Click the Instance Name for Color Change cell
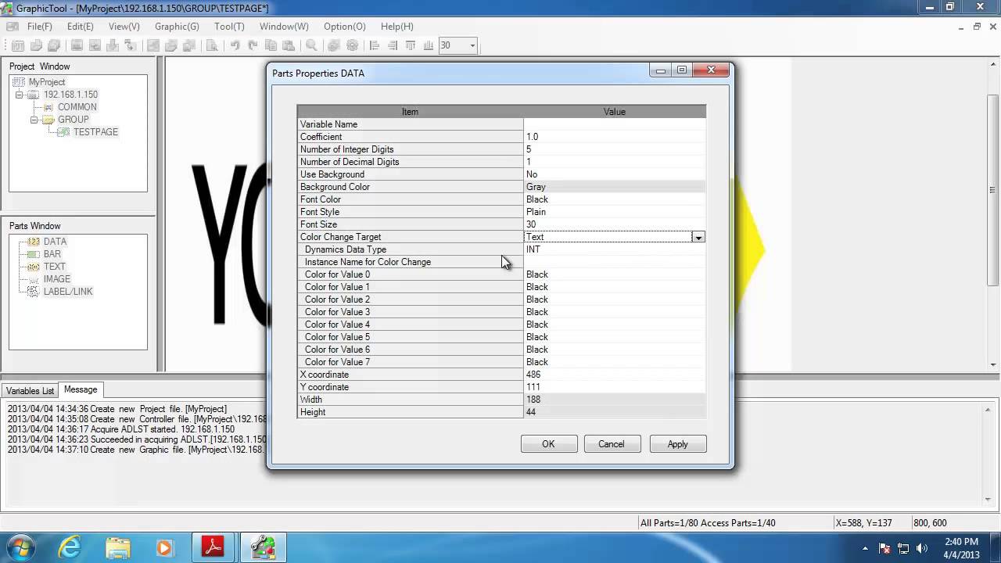This screenshot has height=563, width=1001. click(x=615, y=262)
